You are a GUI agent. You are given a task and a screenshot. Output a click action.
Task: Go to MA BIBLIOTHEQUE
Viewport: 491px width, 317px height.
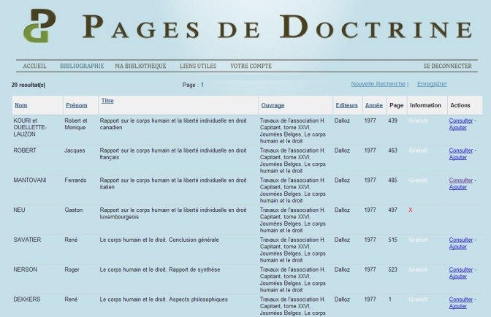pos(140,66)
